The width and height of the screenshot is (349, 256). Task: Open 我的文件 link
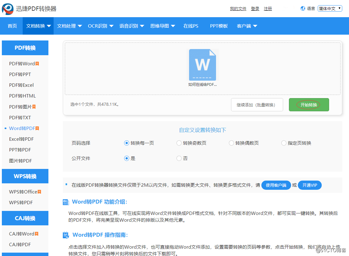point(238,9)
